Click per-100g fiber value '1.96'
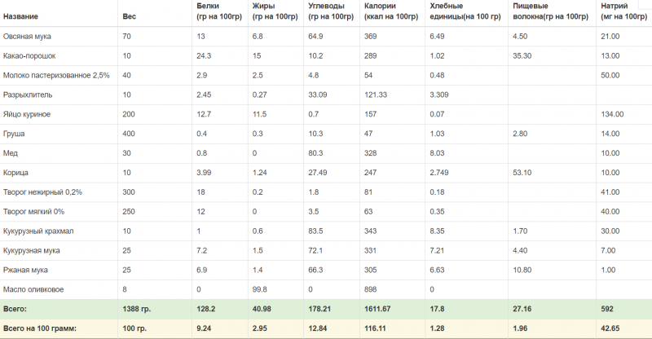Screen dimensions: 652x339 click(520, 328)
